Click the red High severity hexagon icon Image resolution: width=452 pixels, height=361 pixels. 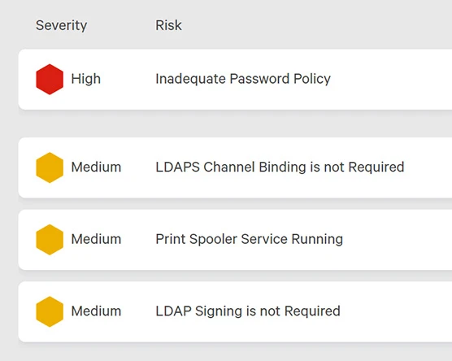click(50, 80)
